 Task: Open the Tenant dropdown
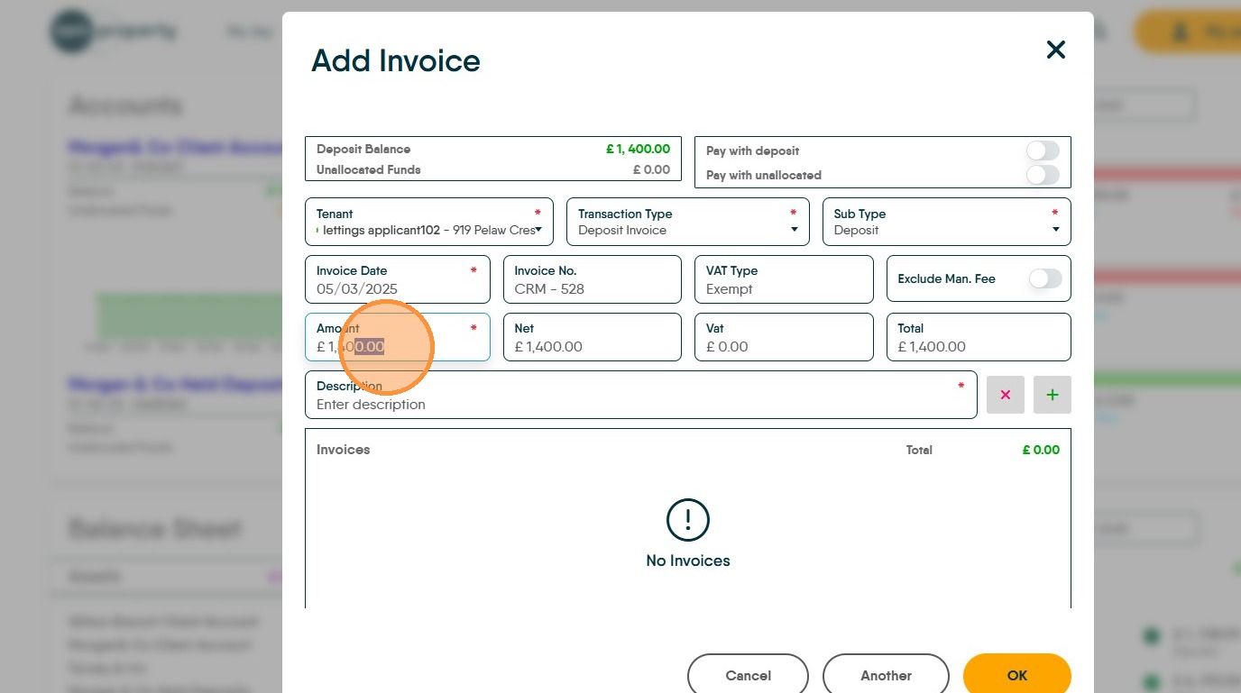pos(429,222)
